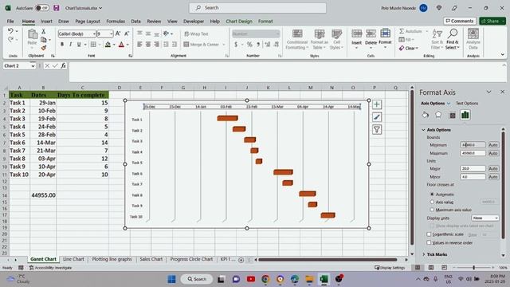
Task: Open the Insert ribbon tab
Action: tap(46, 22)
